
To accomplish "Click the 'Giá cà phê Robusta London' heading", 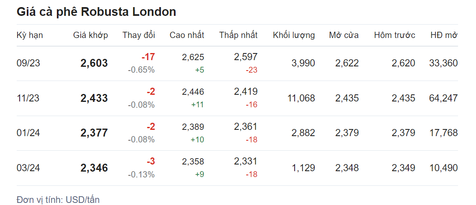I will pos(96,12).
